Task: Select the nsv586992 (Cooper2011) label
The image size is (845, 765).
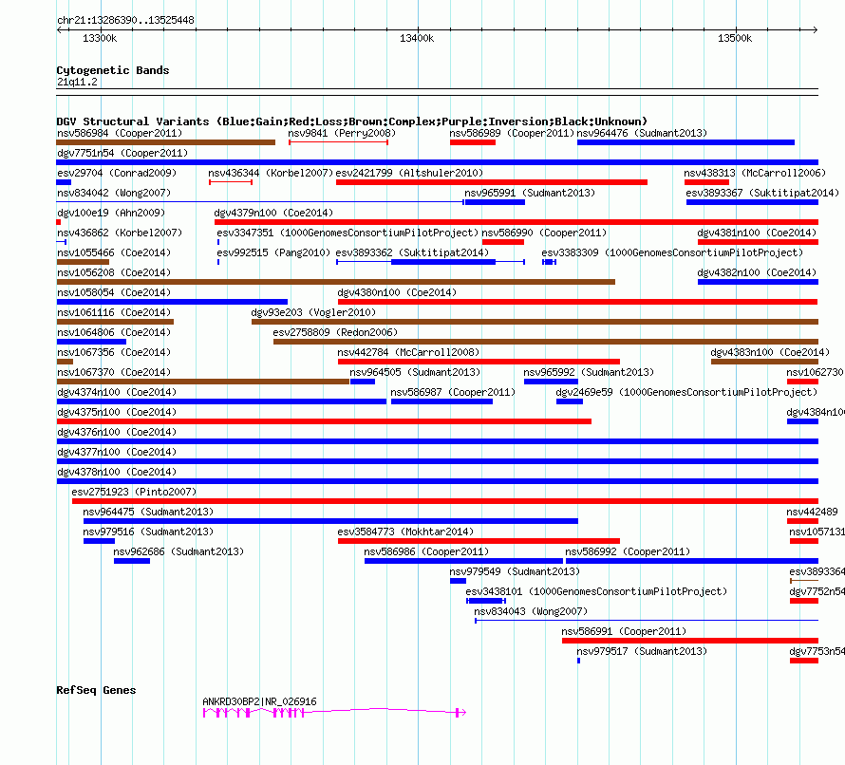Action: [x=628, y=551]
